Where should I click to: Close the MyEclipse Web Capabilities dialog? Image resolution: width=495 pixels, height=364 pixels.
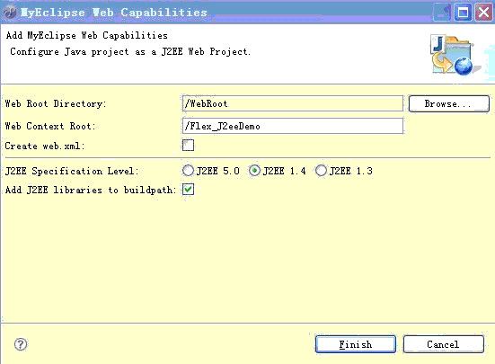[x=483, y=13]
